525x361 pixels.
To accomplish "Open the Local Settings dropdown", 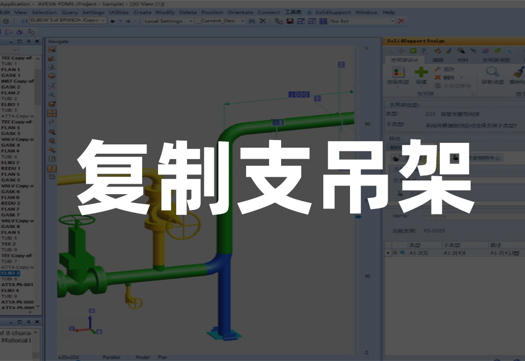I will (x=191, y=21).
